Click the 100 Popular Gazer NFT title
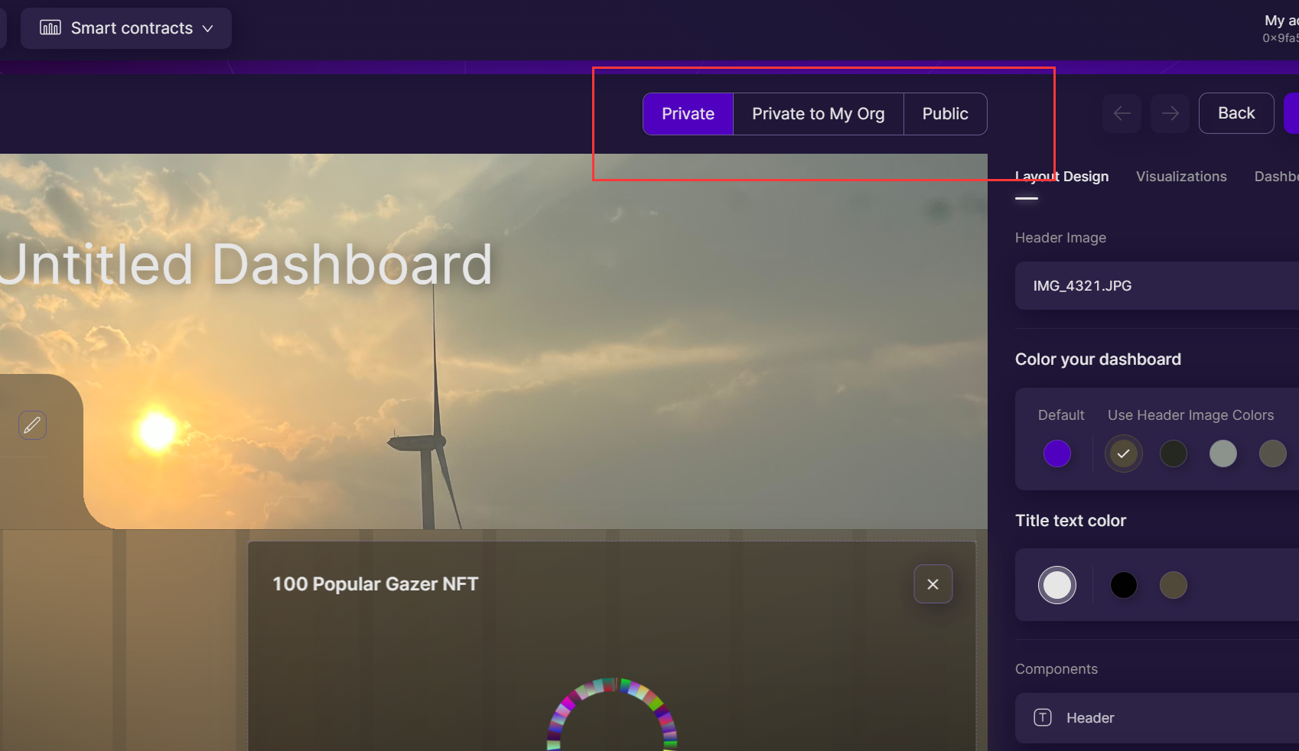 pyautogui.click(x=376, y=584)
